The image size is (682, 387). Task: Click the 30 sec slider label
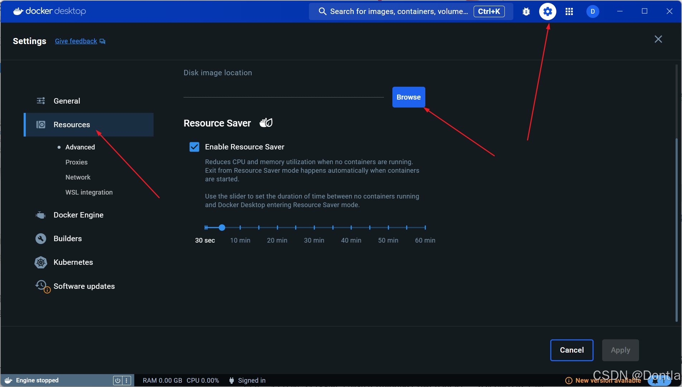pyautogui.click(x=205, y=240)
